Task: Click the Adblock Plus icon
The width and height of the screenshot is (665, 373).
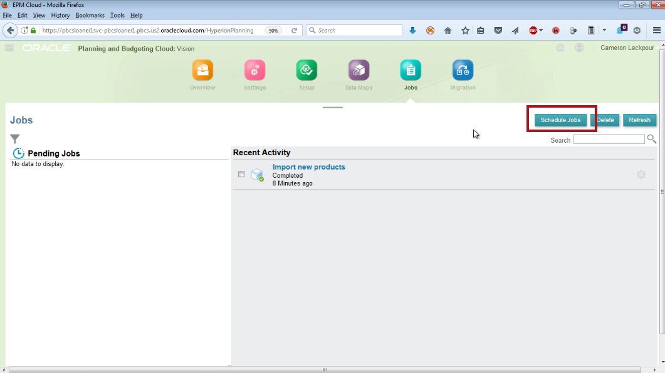Action: (x=533, y=31)
